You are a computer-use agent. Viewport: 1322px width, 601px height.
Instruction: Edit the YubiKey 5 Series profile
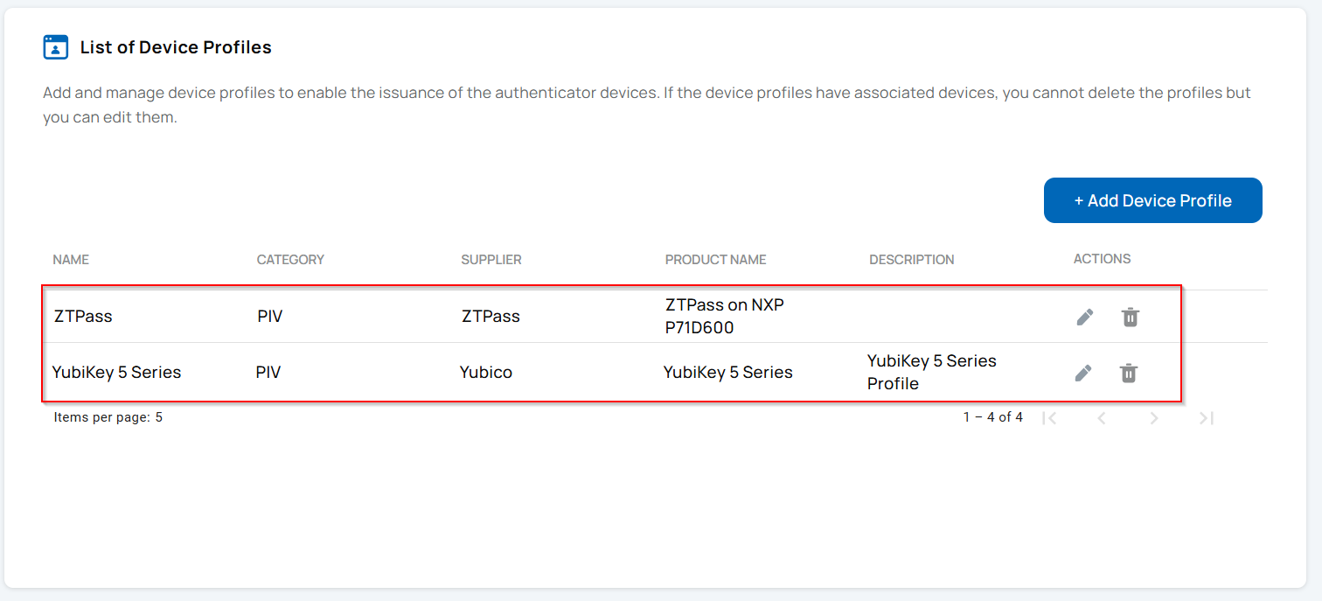(x=1083, y=372)
